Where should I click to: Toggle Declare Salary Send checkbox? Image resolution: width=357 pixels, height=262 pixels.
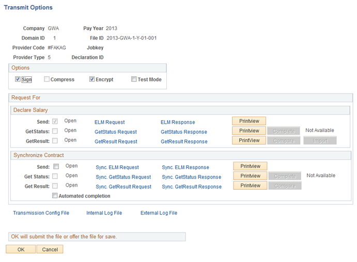[55, 121]
